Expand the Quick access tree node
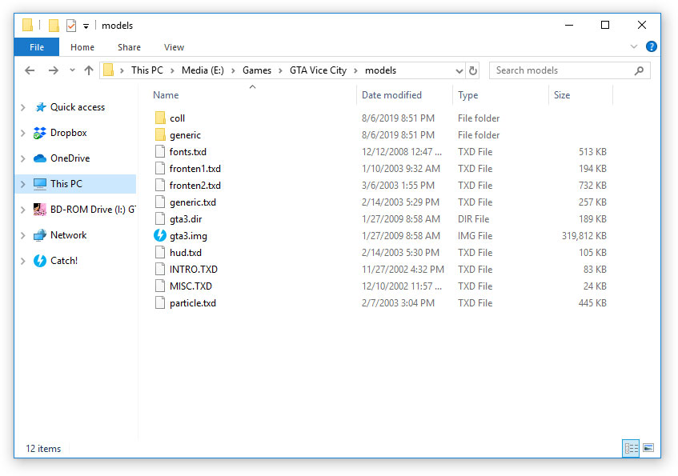Screen dimensions: 678x476 pos(23,107)
